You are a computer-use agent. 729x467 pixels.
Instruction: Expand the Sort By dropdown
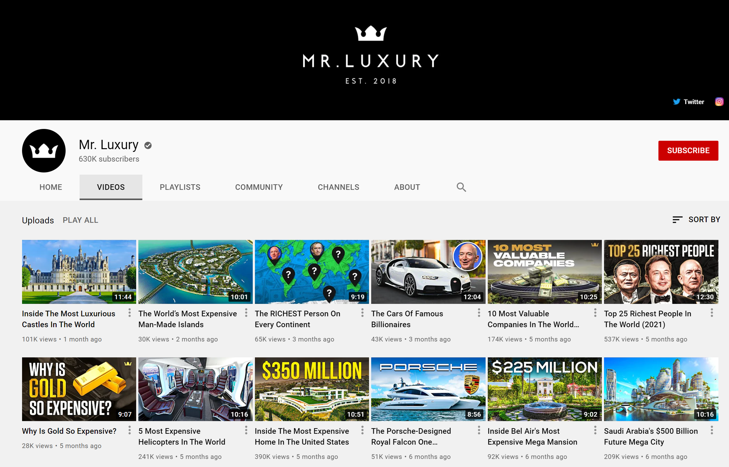tap(696, 220)
